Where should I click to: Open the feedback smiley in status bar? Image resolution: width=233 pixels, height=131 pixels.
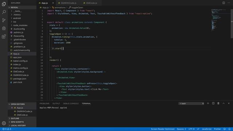coord(225,129)
